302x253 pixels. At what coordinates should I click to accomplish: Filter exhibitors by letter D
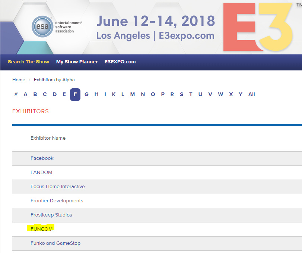(55, 94)
